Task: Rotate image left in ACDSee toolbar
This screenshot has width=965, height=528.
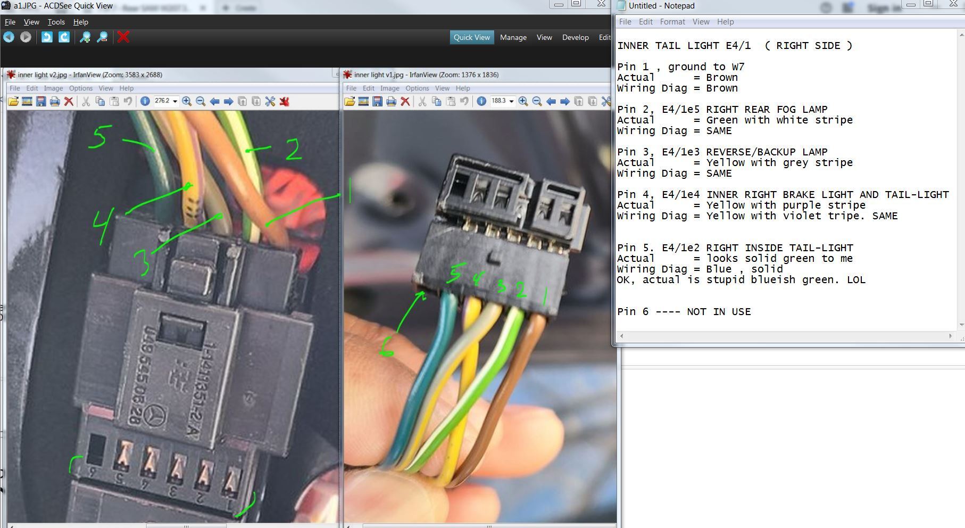Action: coord(47,37)
